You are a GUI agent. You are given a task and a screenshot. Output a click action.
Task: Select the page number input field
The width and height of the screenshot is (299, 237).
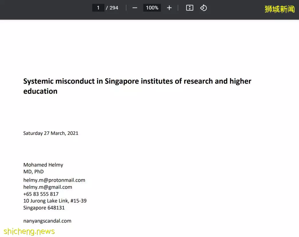click(x=98, y=8)
